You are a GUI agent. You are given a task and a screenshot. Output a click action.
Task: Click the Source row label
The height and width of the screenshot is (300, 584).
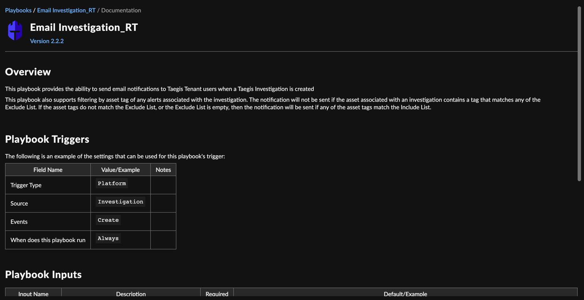[19, 203]
